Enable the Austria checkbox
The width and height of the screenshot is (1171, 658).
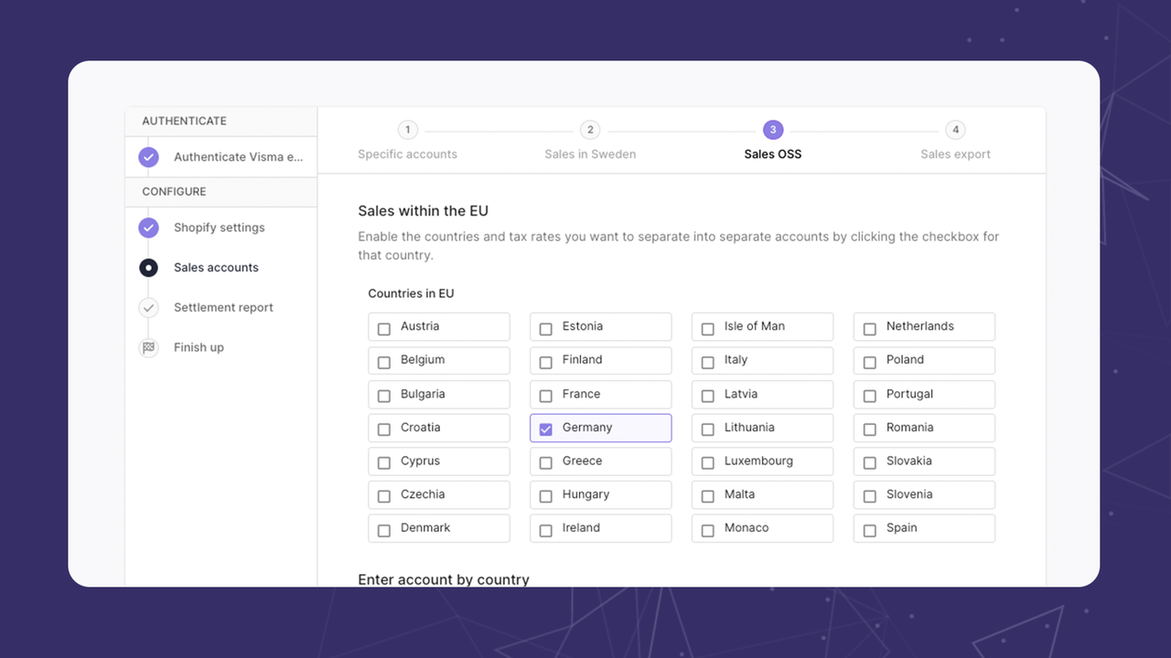pos(383,327)
